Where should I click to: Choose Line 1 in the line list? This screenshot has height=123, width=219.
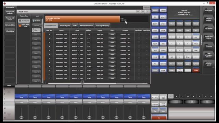pyautogui.click(x=36, y=30)
